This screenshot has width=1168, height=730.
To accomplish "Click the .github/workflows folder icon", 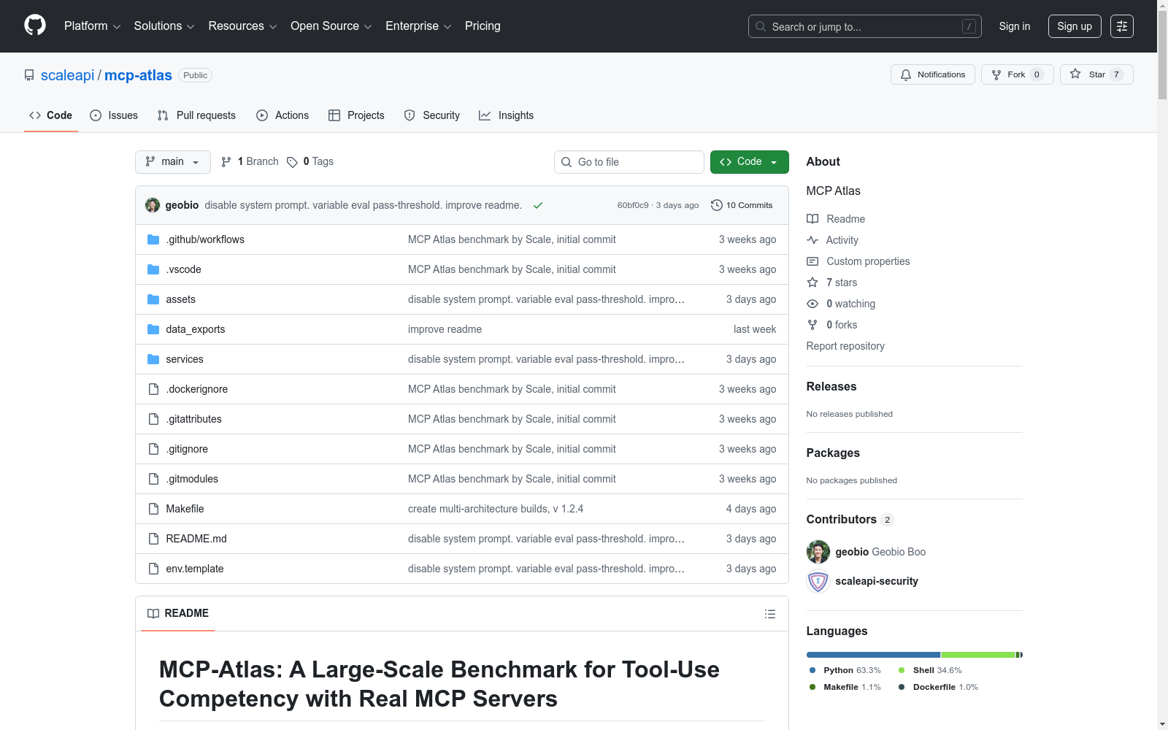I will click(x=153, y=239).
